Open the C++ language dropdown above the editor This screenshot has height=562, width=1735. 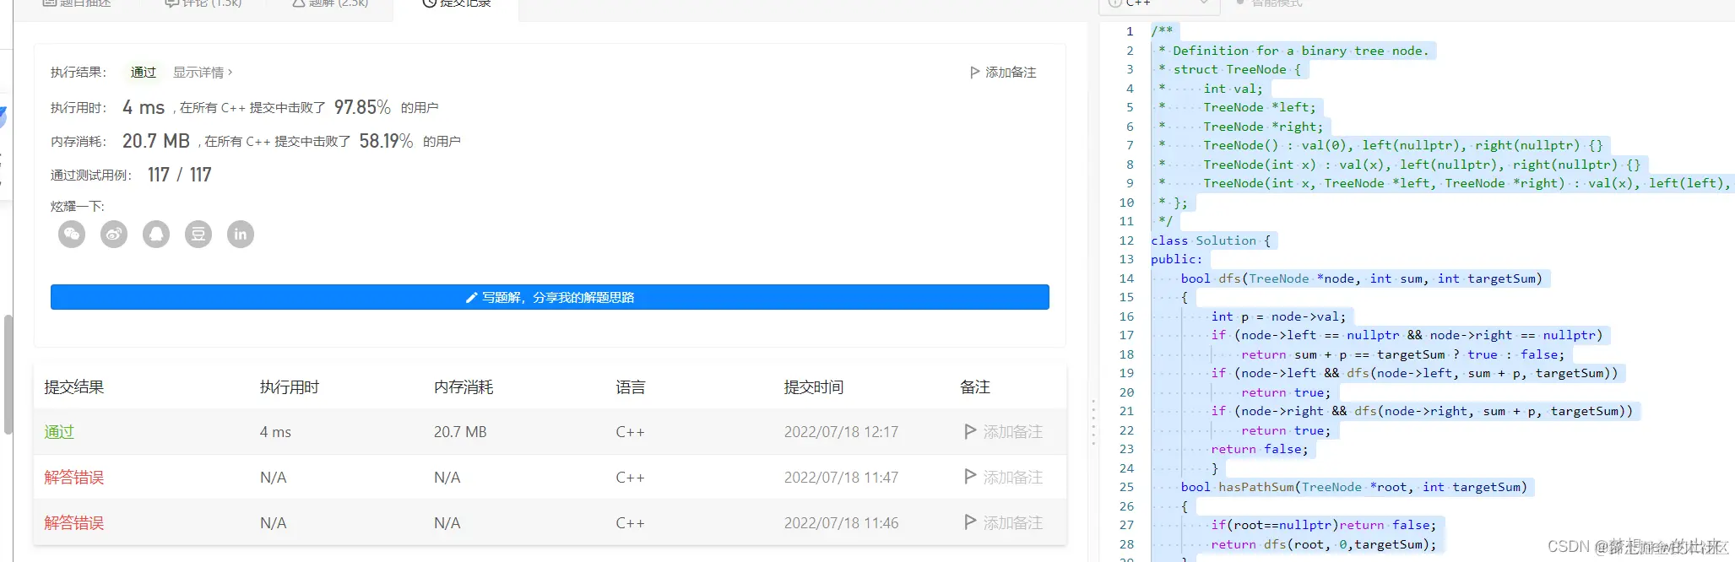click(1158, 4)
